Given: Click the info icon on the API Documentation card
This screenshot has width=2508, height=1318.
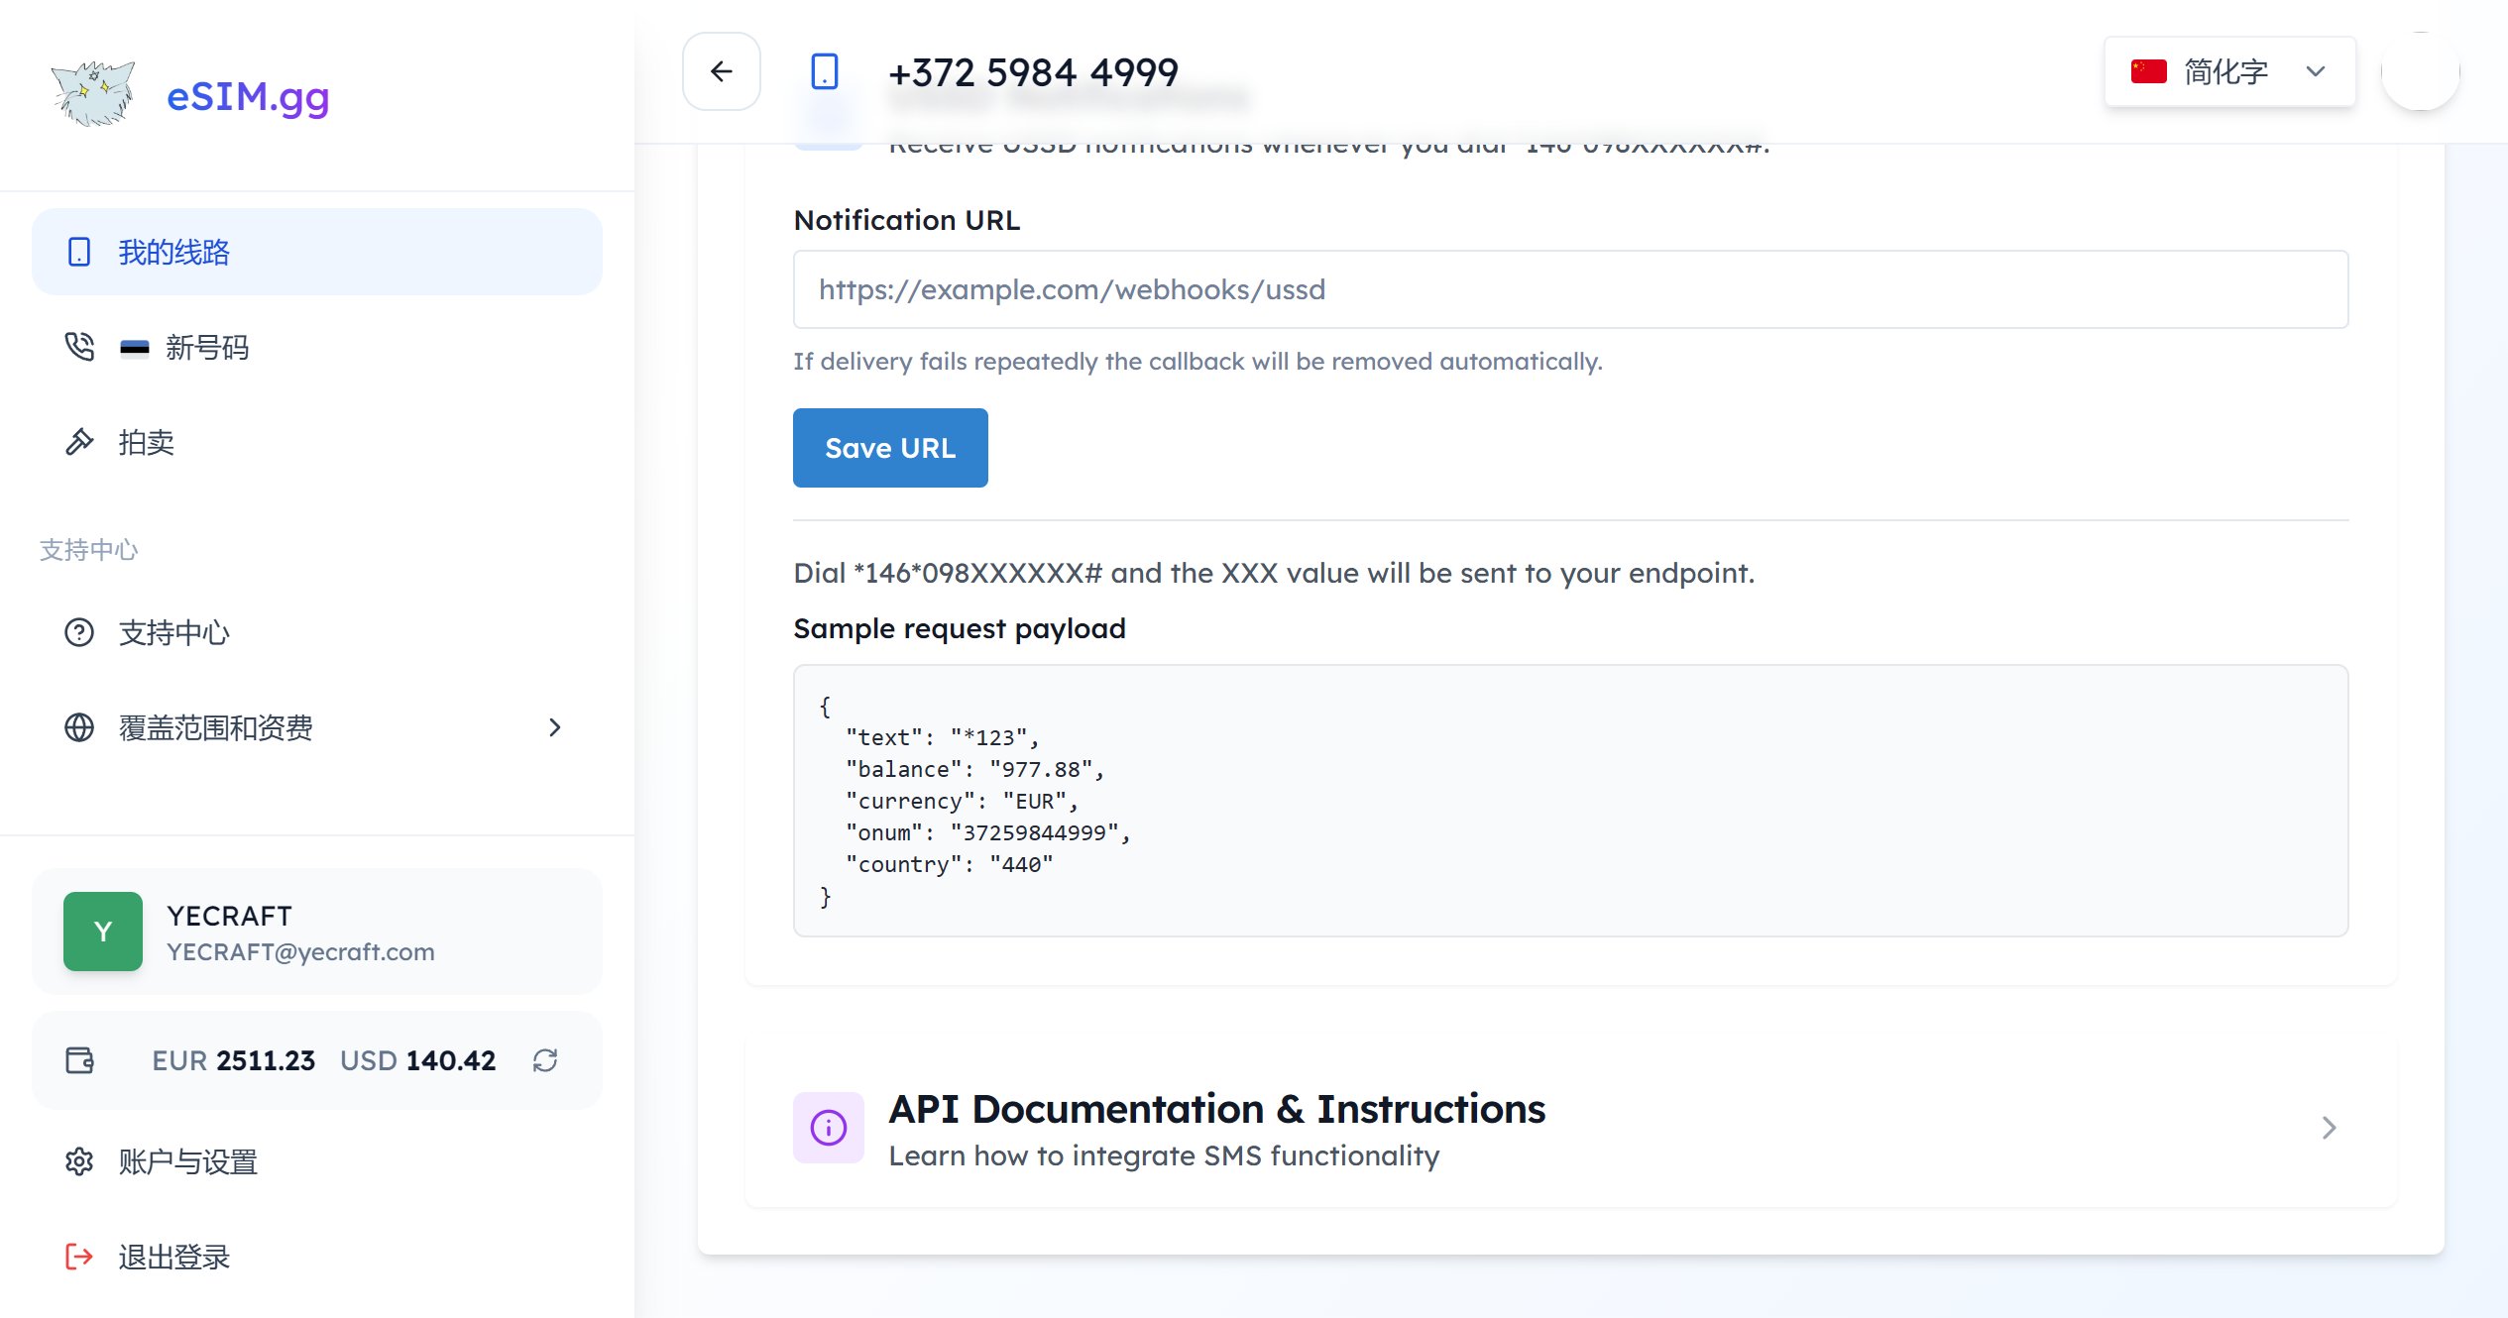Looking at the screenshot, I should tap(828, 1127).
